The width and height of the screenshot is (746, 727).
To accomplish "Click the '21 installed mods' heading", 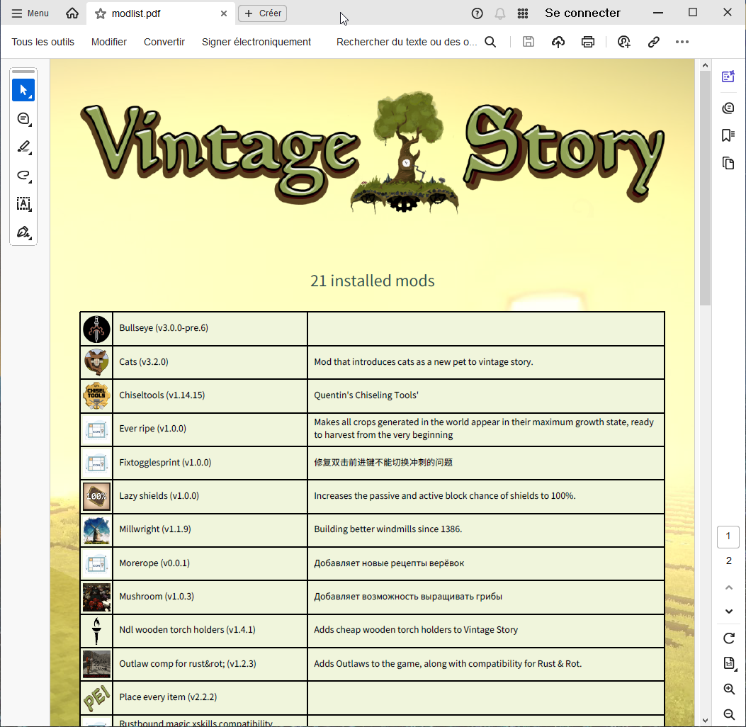I will click(372, 281).
